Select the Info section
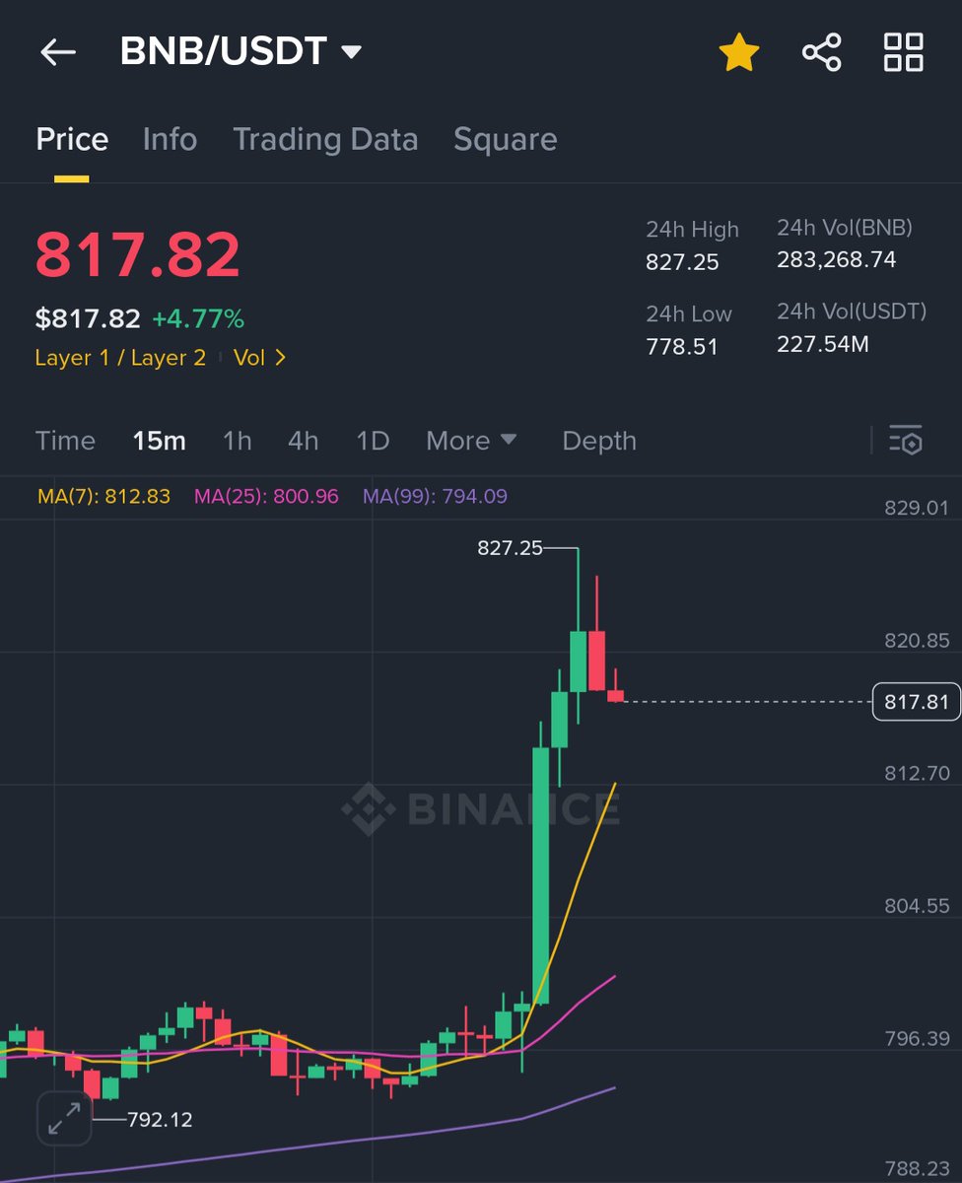 tap(170, 140)
